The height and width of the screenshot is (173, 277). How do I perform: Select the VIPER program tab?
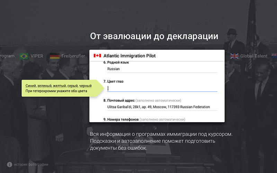(x=37, y=56)
